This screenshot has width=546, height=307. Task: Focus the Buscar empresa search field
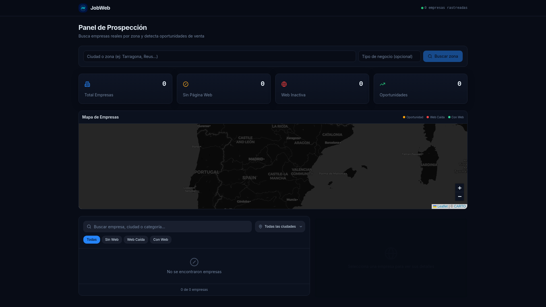click(x=167, y=227)
